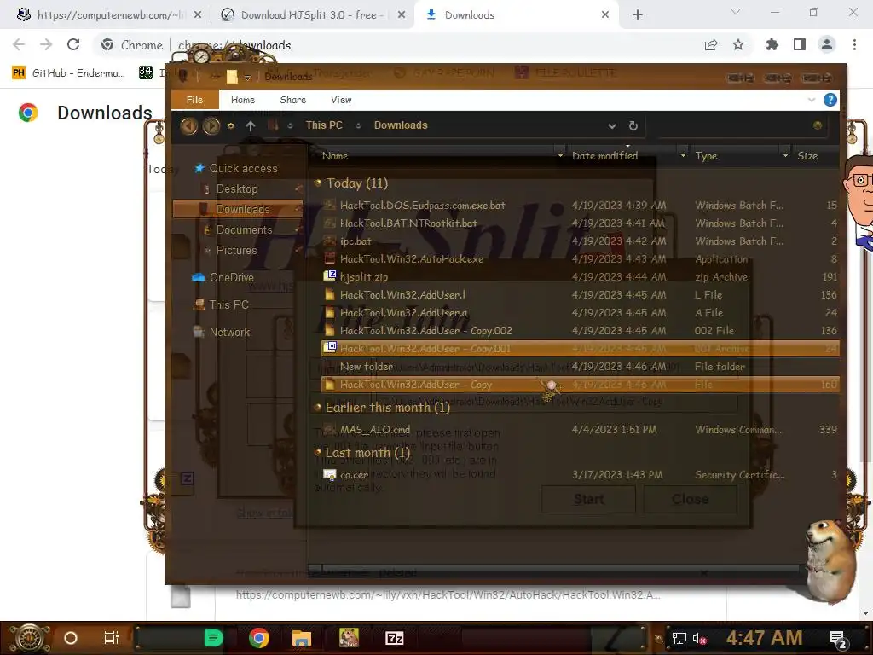The width and height of the screenshot is (873, 655).
Task: Open Explorer Help with the question mark icon
Action: 830,100
